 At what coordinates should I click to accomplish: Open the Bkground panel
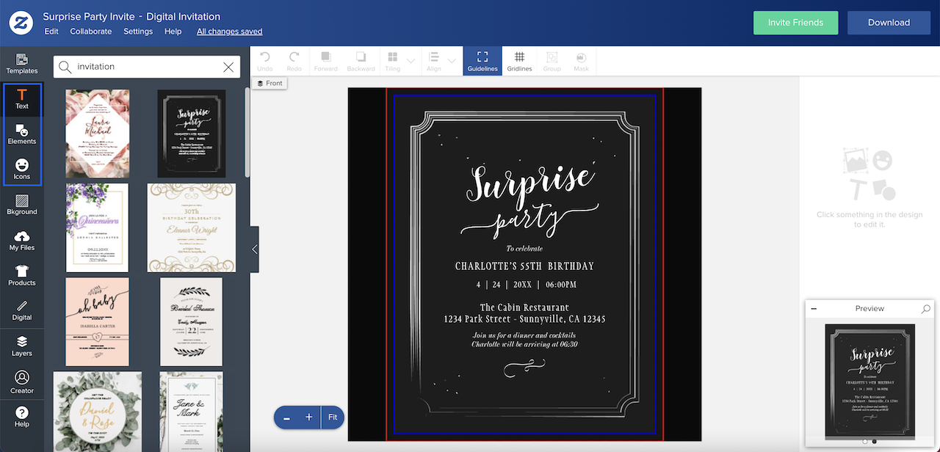pyautogui.click(x=22, y=204)
